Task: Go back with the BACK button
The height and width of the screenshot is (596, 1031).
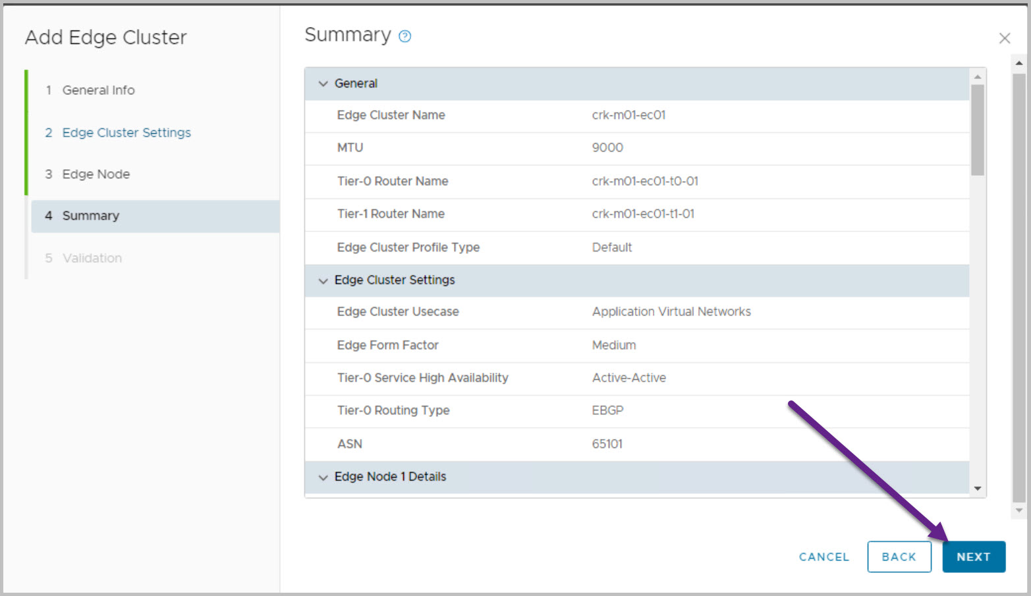Action: 899,556
